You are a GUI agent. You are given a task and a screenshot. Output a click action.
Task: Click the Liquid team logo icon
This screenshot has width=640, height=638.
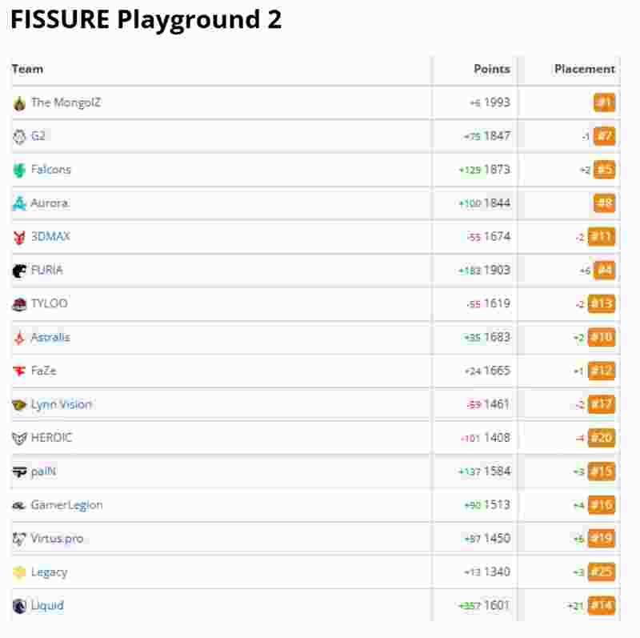[19, 606]
